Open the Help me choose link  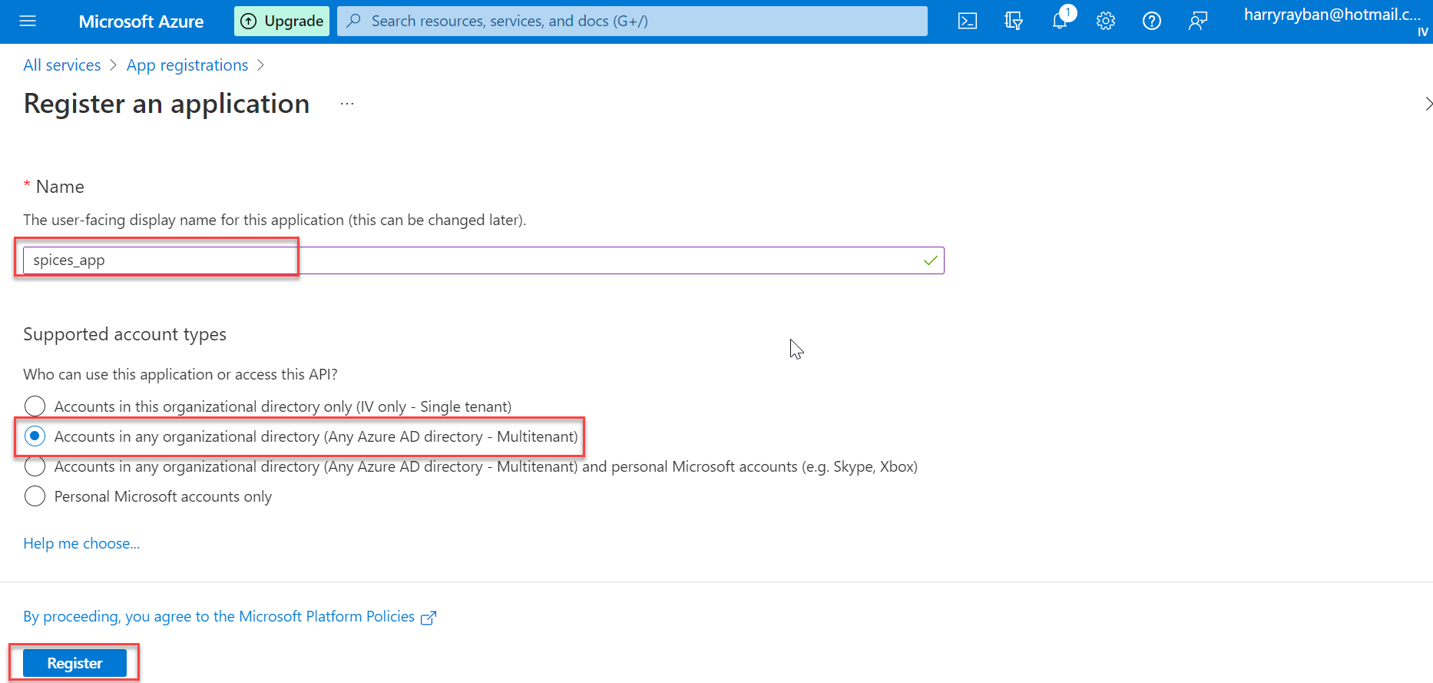coord(81,543)
